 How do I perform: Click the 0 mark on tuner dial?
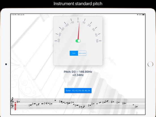click(78, 22)
